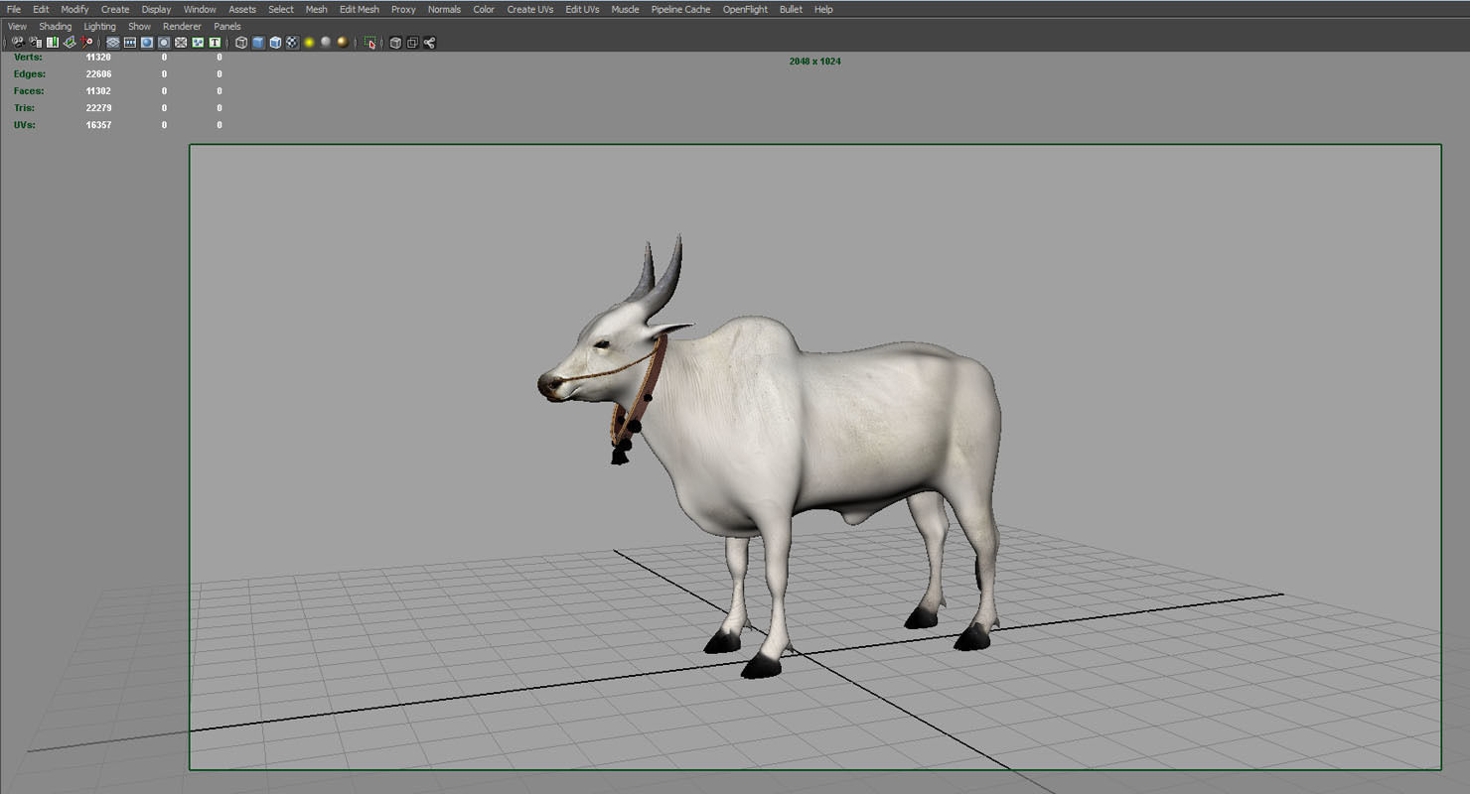Click the 'Edges:' heads-up label

point(30,74)
